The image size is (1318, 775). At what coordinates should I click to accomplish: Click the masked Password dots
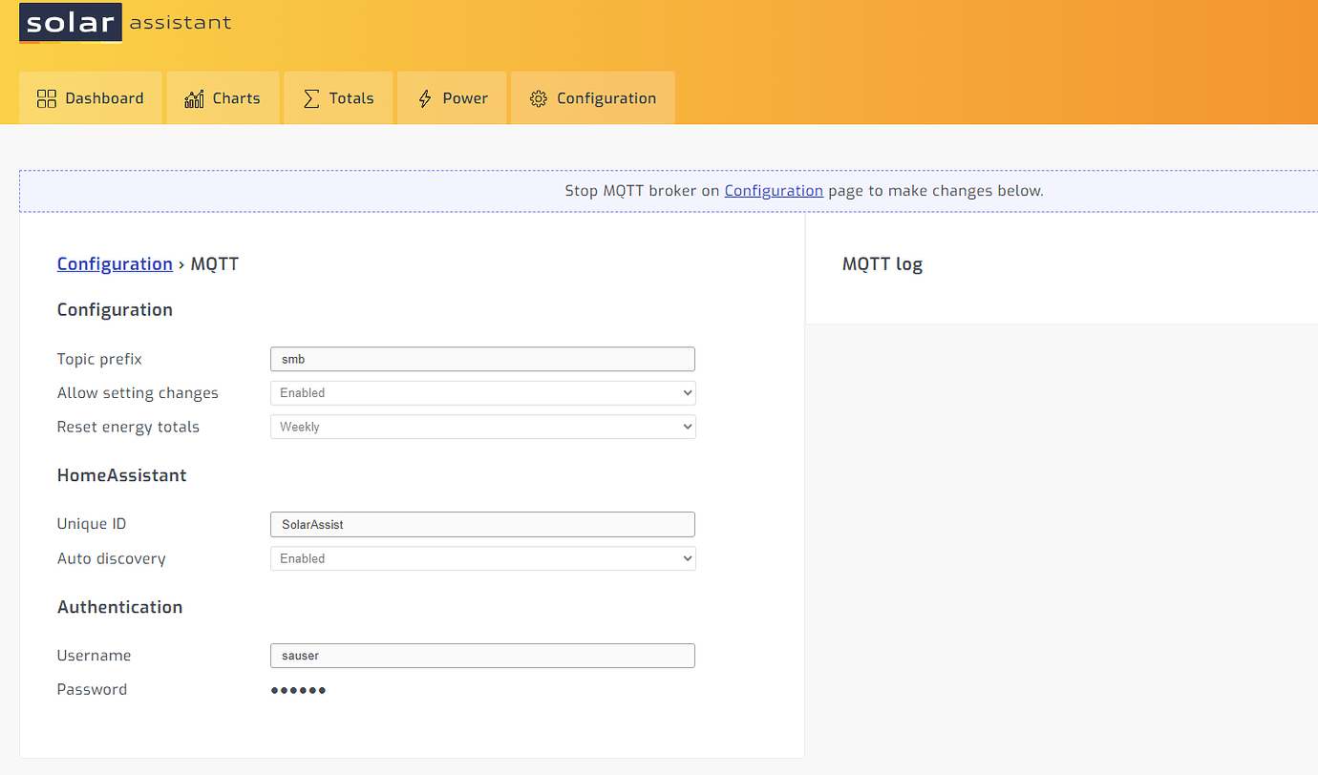coord(298,690)
